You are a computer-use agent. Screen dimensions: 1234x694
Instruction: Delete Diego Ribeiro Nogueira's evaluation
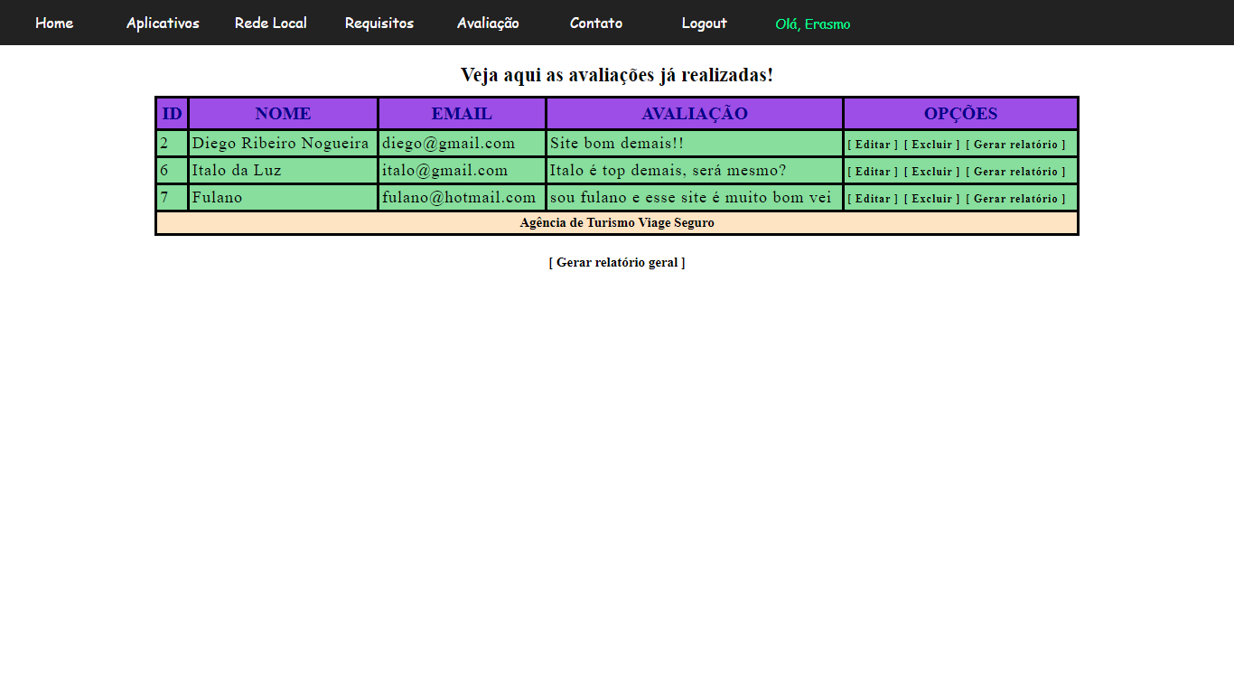click(932, 145)
